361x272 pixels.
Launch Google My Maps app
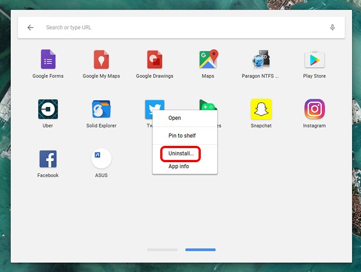click(x=102, y=59)
